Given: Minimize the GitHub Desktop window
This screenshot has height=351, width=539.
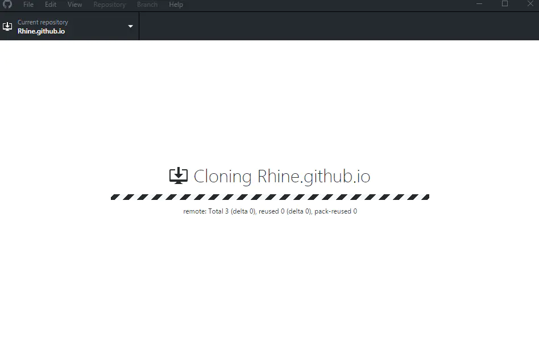Looking at the screenshot, I should point(479,4).
